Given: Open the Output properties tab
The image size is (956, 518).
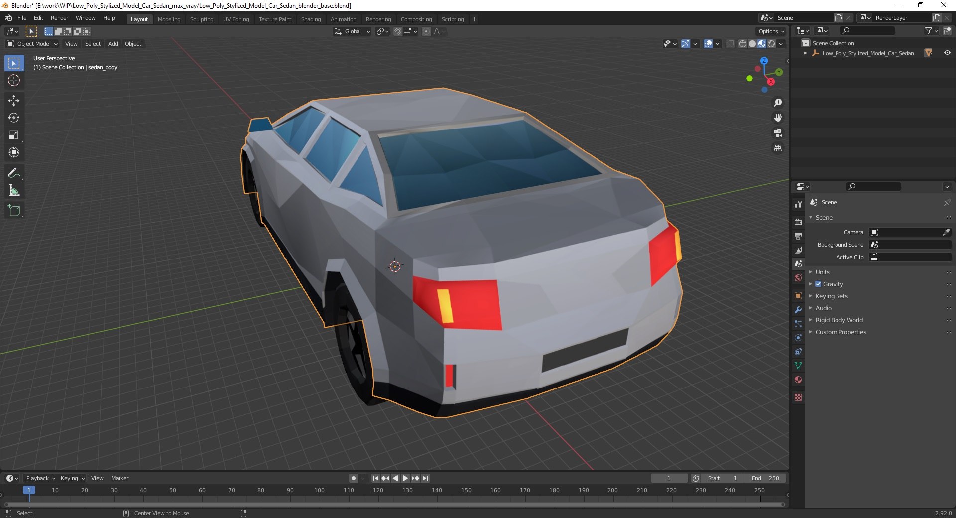Looking at the screenshot, I should tap(798, 236).
